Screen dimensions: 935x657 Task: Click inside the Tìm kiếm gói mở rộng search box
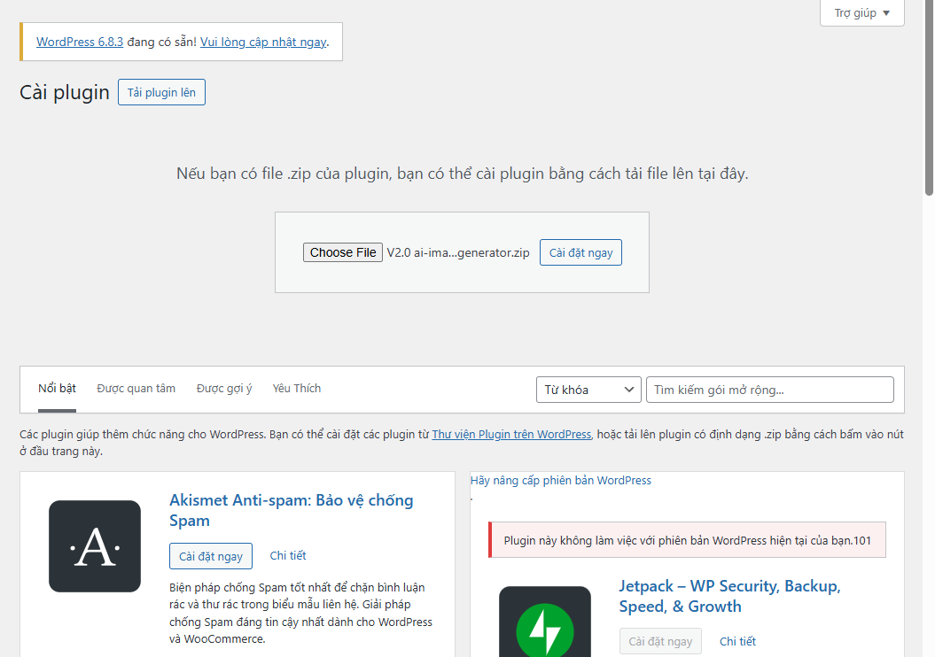click(769, 389)
